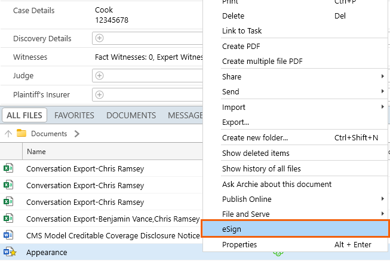Click the starred Word icon beside Appearance
Screen dimensions: 390x264
pos(9,253)
